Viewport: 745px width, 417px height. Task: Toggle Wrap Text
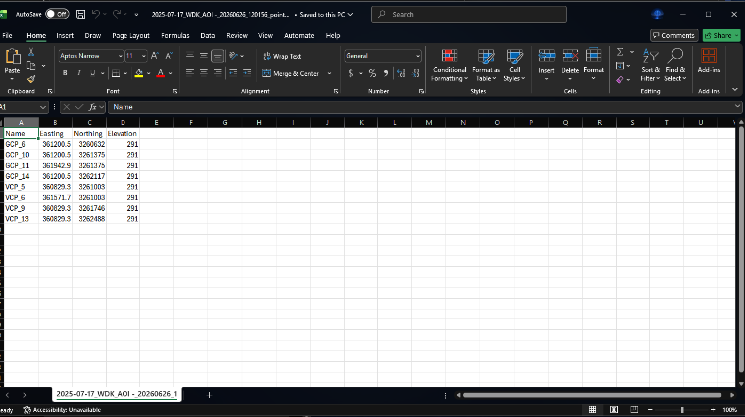(x=282, y=56)
